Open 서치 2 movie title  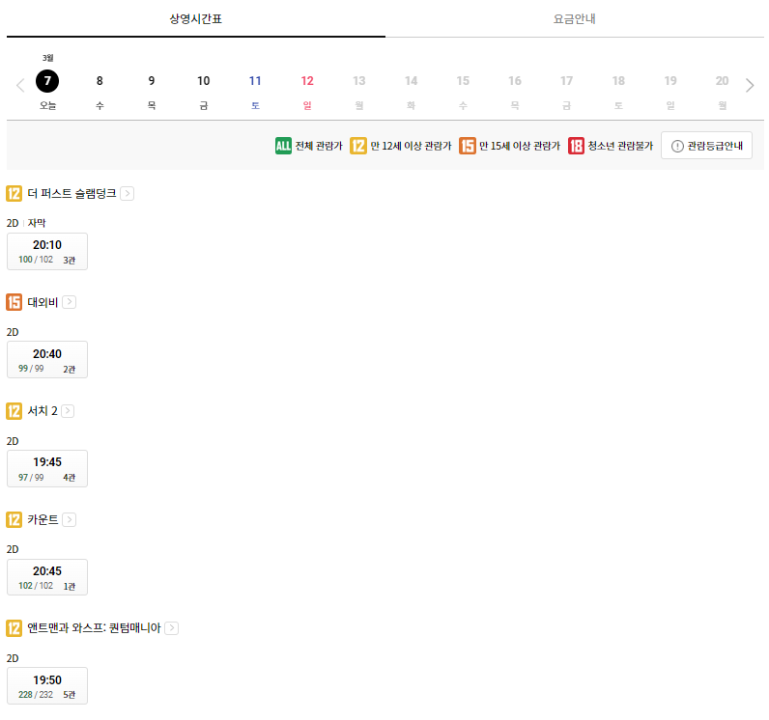[43, 411]
